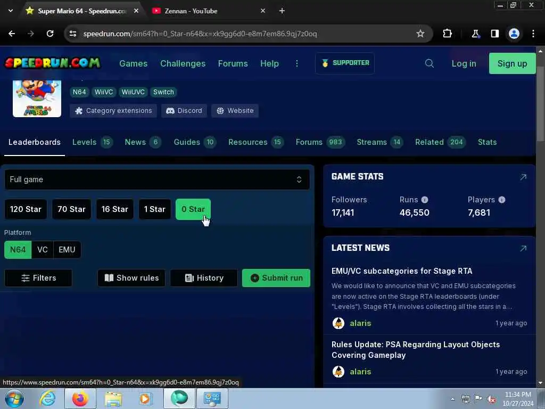Open the Games navigation link
Image resolution: width=545 pixels, height=409 pixels.
pos(134,63)
